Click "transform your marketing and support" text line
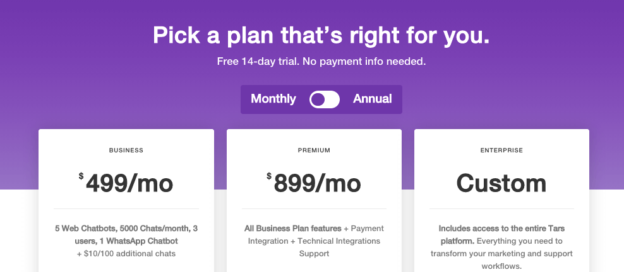The width and height of the screenshot is (624, 272). 501,254
